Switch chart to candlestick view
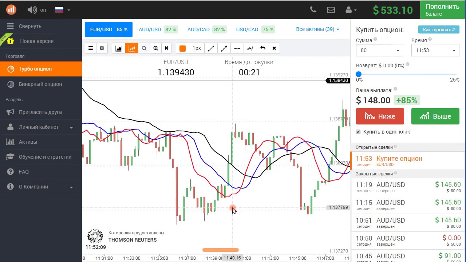This screenshot has width=466, height=262. [131, 48]
